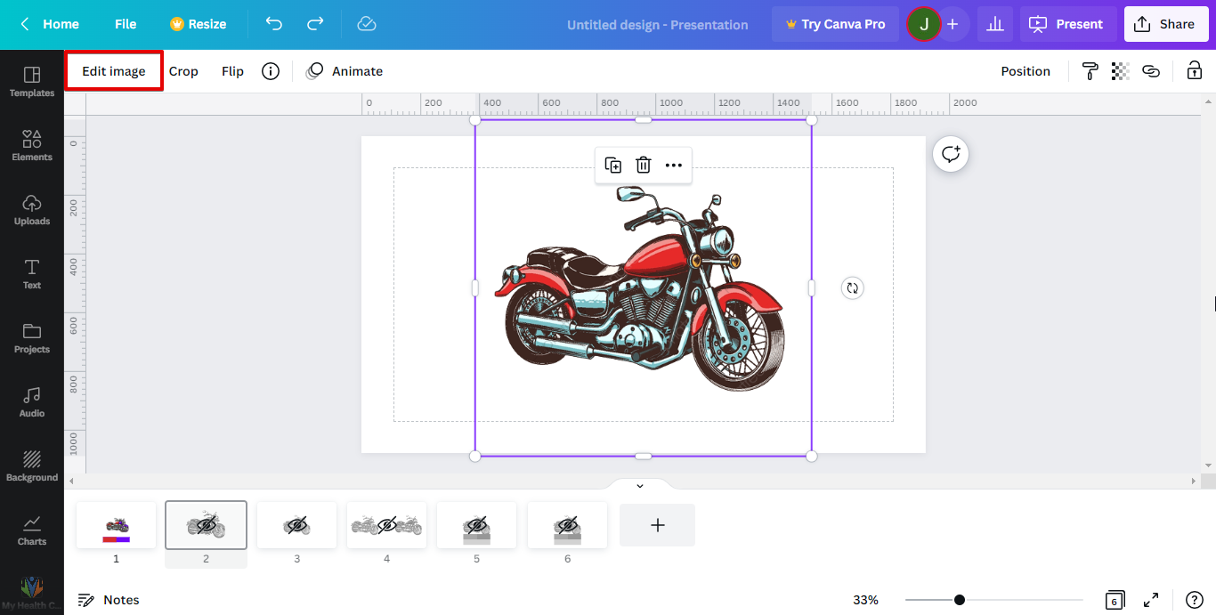Click the Undo arrow

274,24
